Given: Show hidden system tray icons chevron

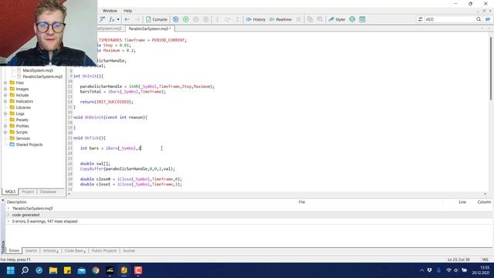Looking at the screenshot, I should (421, 270).
